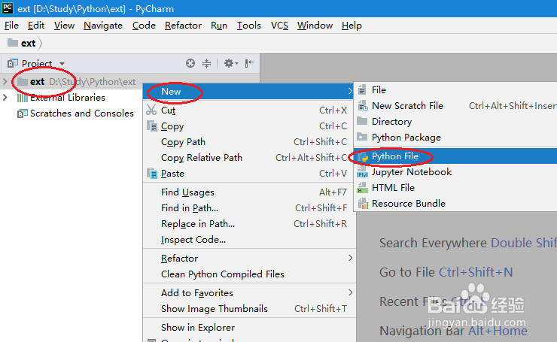Viewport: 557px width, 342px height.
Task: Click the Python Package folder icon
Action: (x=362, y=137)
